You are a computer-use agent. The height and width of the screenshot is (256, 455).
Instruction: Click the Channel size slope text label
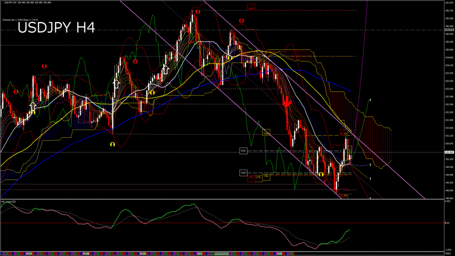(x=20, y=20)
